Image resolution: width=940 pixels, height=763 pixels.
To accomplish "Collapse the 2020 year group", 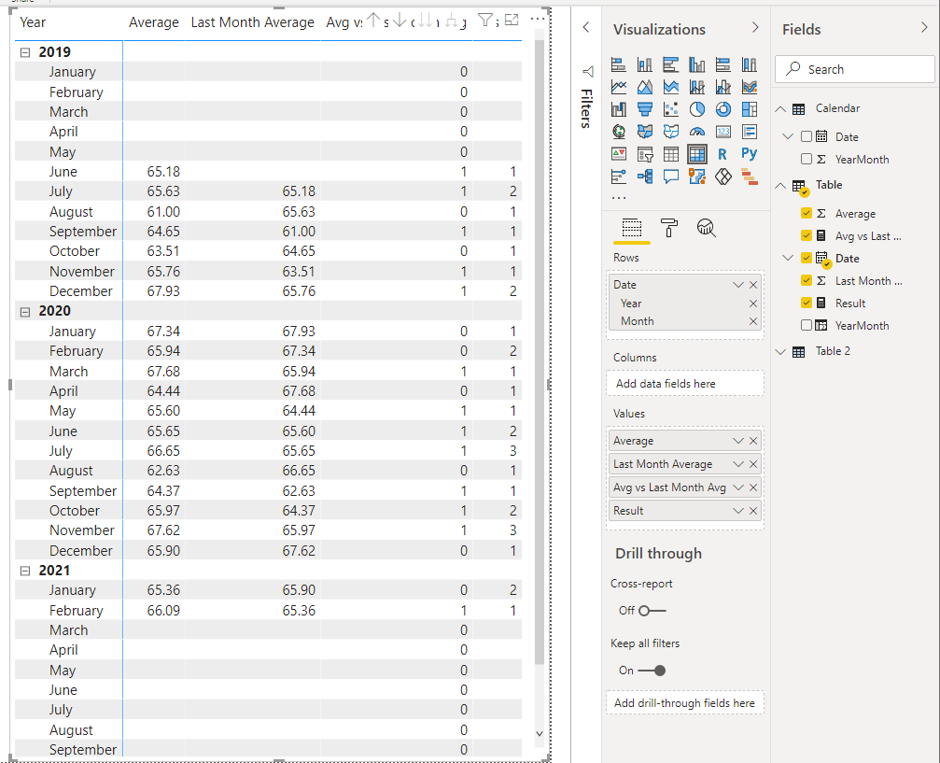I will [25, 312].
